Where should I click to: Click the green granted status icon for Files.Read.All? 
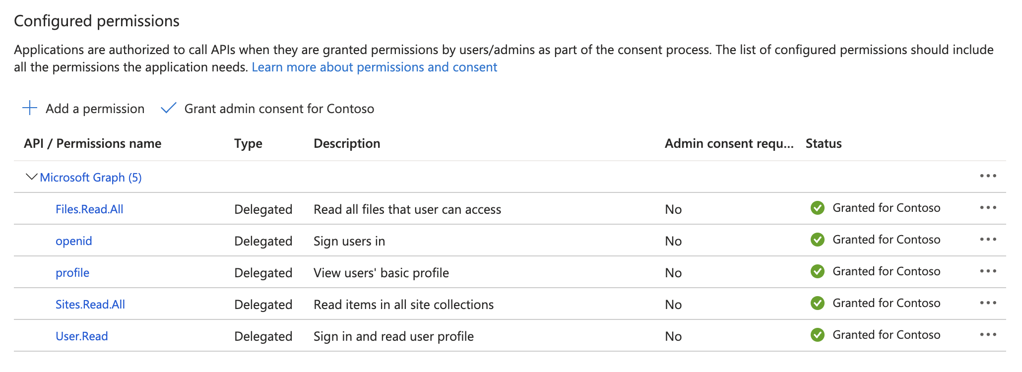pyautogui.click(x=817, y=208)
